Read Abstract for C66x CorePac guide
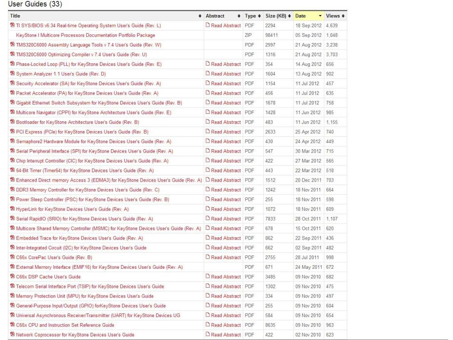This screenshot has height=340, width=453. [x=226, y=257]
